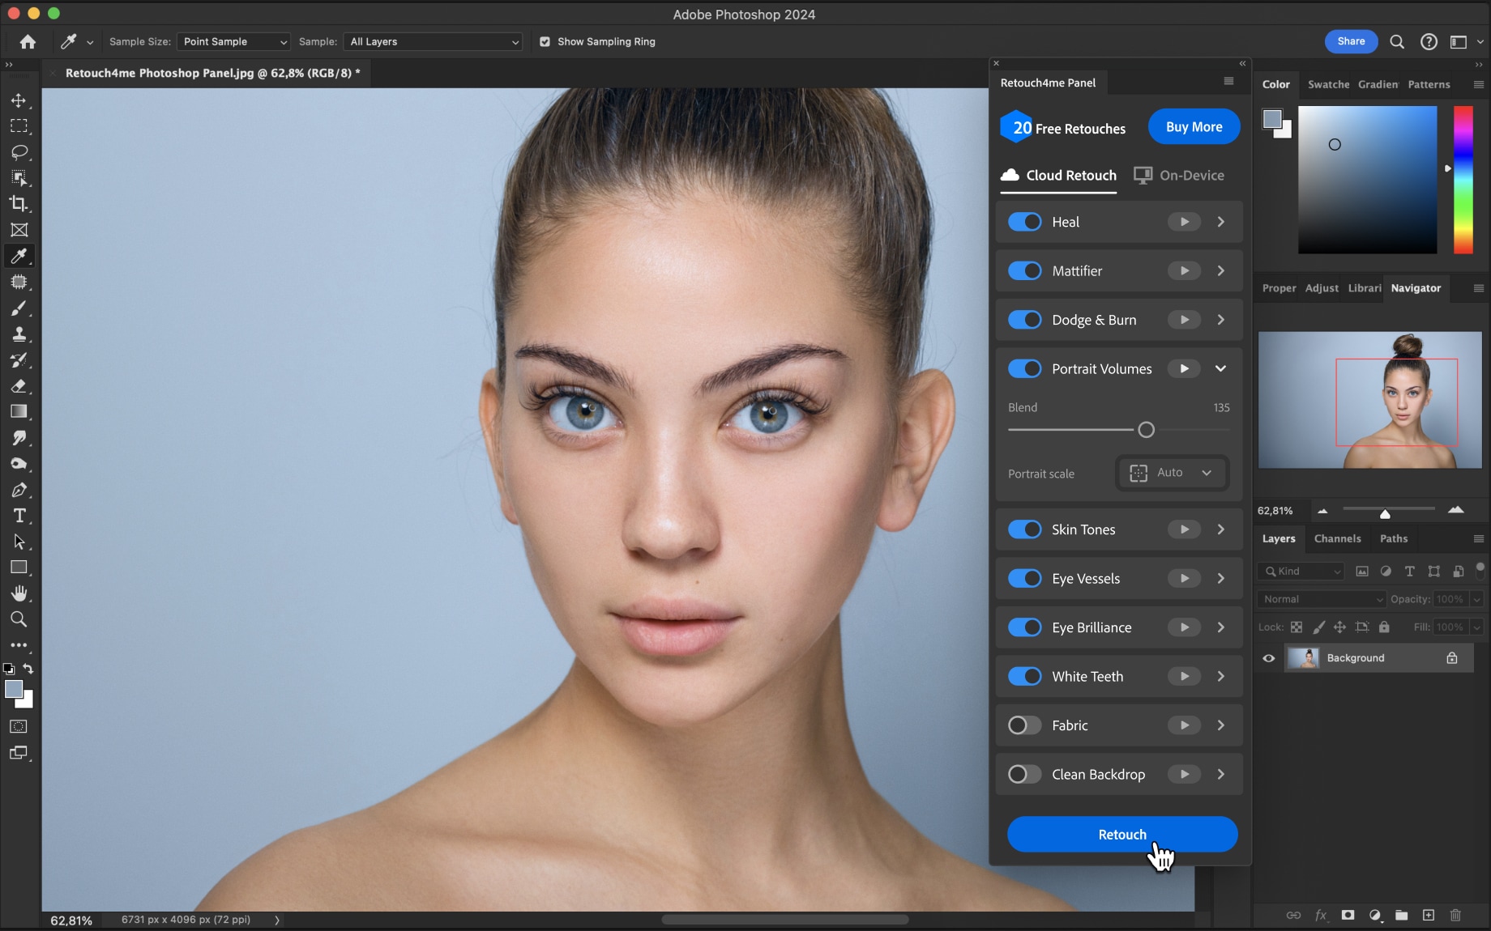Switch to the On-Device tab
This screenshot has width=1491, height=931.
coord(1179,175)
